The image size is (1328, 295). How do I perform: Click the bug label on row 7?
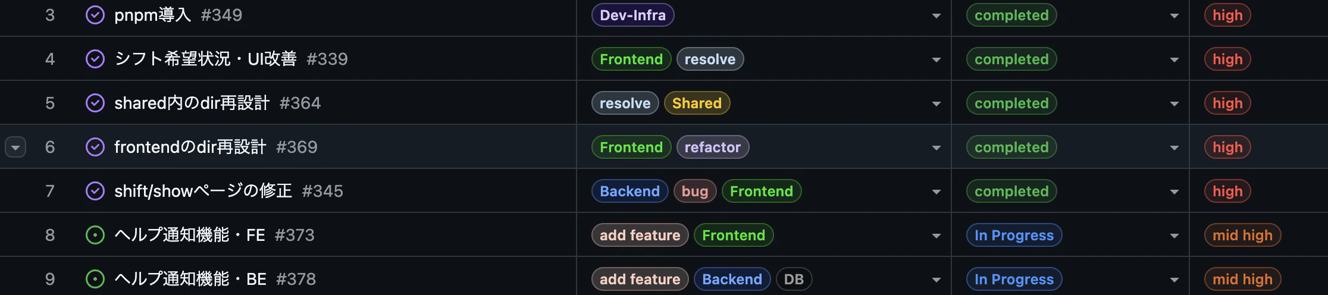coord(695,191)
